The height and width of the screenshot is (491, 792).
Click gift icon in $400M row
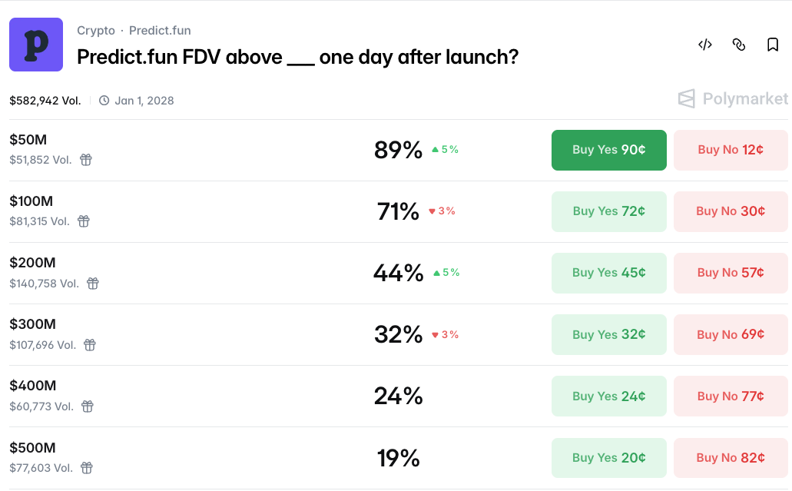pyautogui.click(x=88, y=406)
